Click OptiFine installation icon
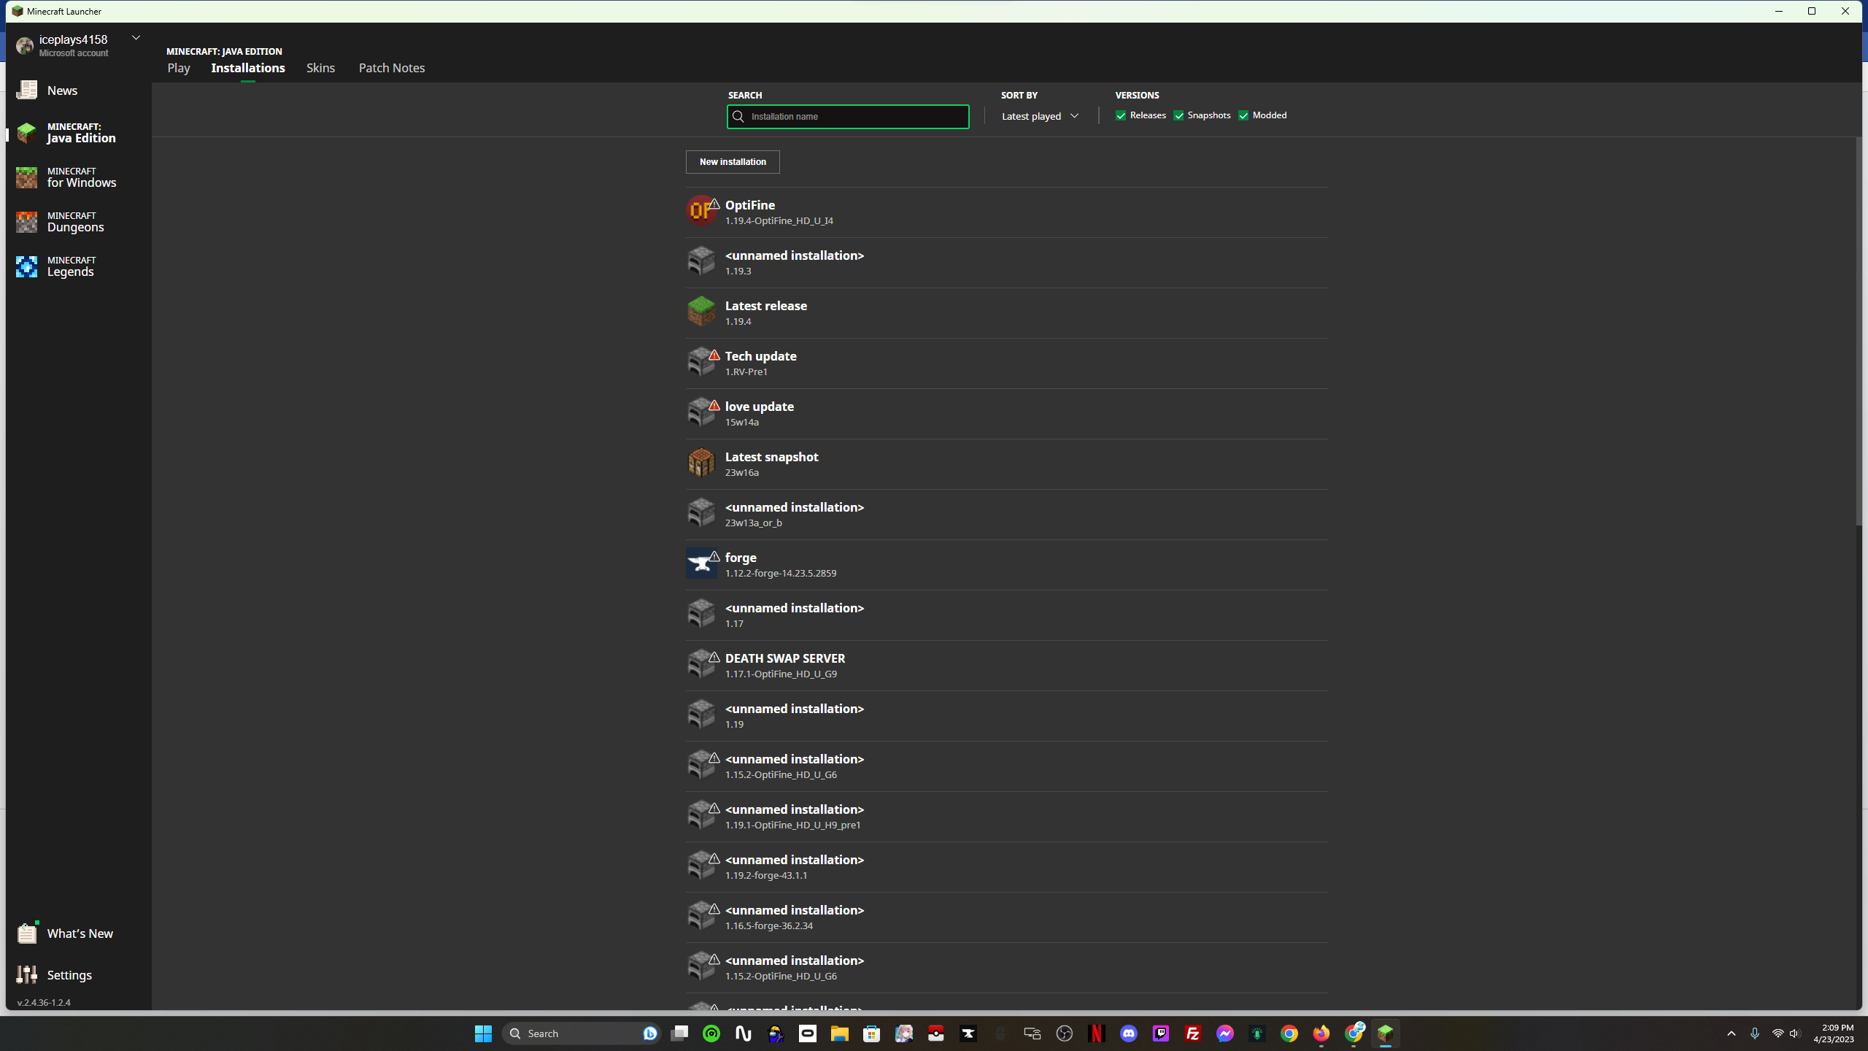The height and width of the screenshot is (1051, 1868). click(700, 211)
